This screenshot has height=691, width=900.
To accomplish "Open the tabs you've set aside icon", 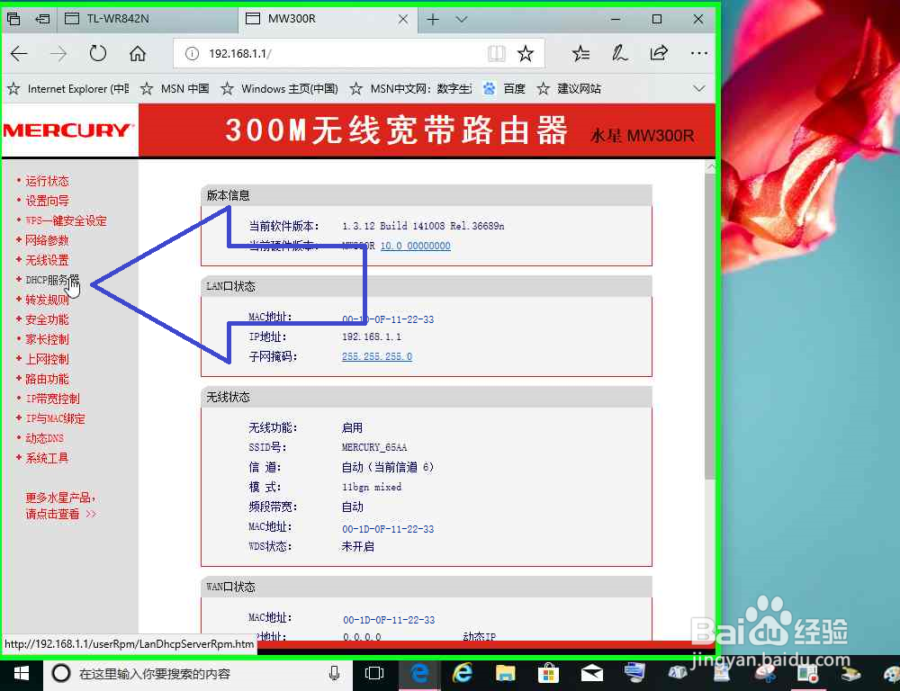I will point(13,19).
